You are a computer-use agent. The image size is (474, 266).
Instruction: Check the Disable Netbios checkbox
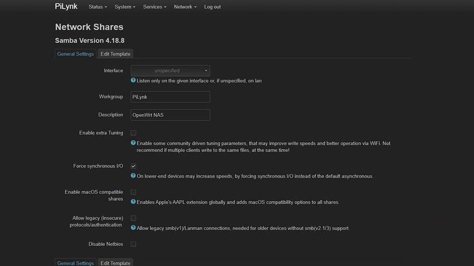point(133,244)
